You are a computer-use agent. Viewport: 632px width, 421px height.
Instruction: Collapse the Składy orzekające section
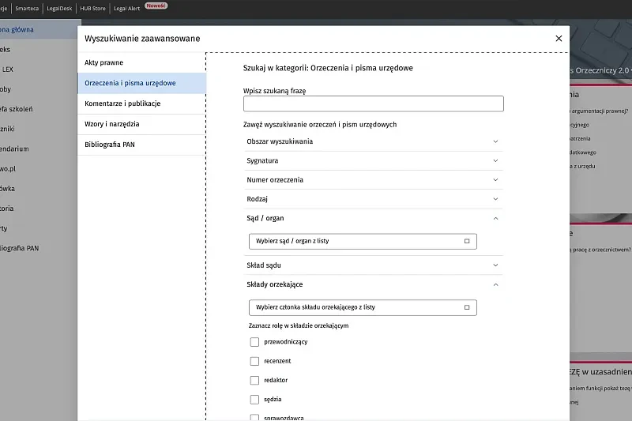click(496, 285)
